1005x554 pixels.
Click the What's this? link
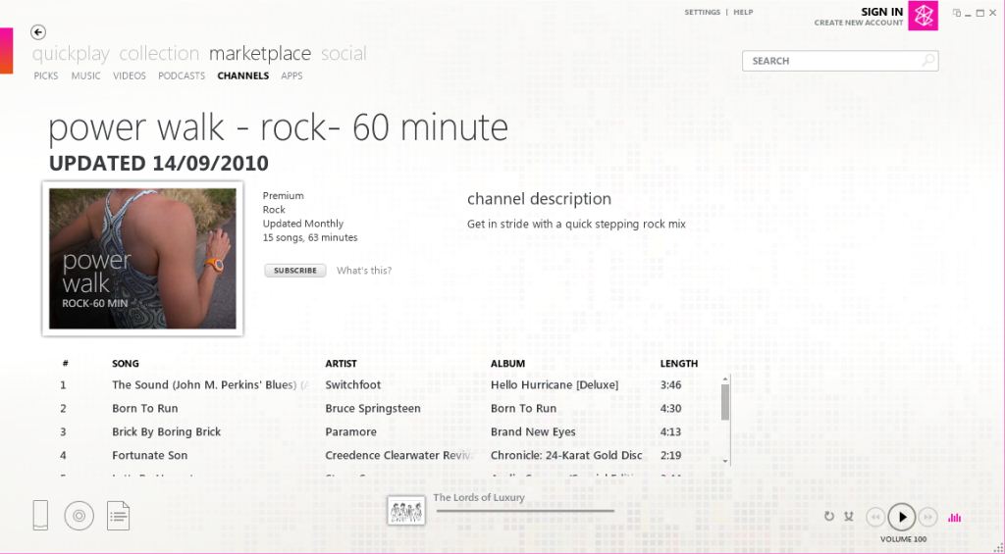tap(364, 271)
